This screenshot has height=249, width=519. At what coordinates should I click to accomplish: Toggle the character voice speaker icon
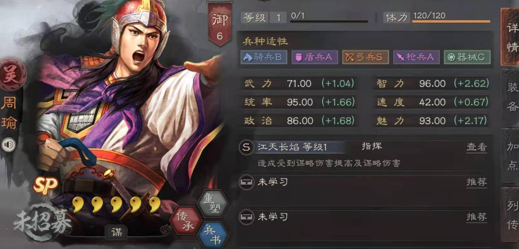[9, 144]
